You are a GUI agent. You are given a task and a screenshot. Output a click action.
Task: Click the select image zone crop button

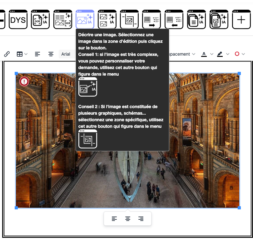[129, 19]
